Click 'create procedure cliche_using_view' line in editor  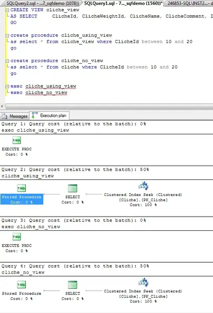click(x=61, y=35)
